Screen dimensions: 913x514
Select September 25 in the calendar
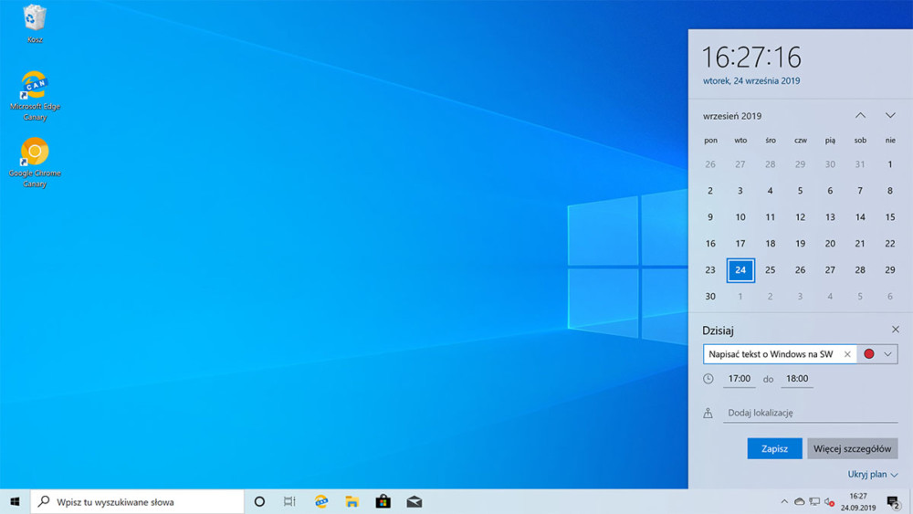click(x=770, y=270)
